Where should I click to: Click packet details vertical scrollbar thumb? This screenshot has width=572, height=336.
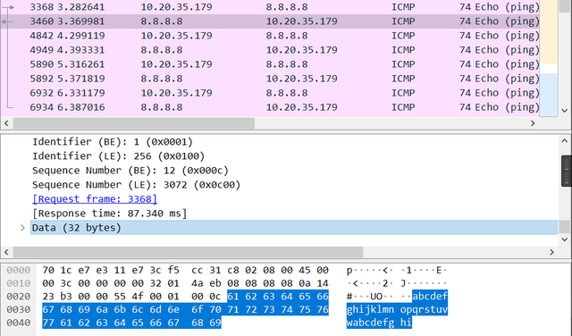[x=565, y=227]
